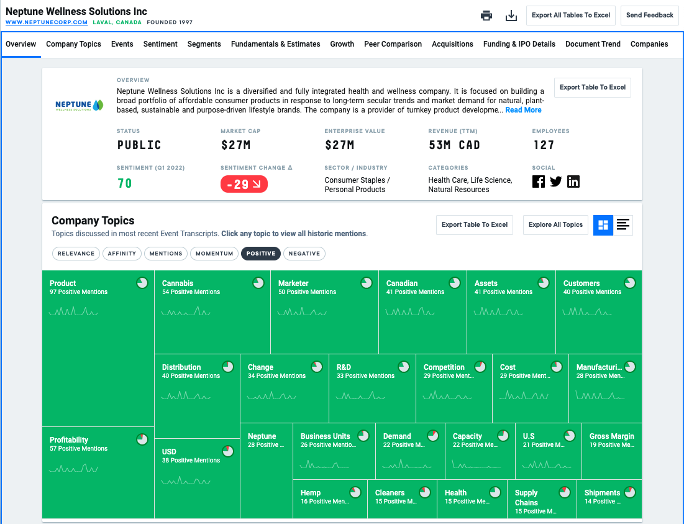Switch to the Segments tab
Image resolution: width=684 pixels, height=524 pixels.
[204, 44]
